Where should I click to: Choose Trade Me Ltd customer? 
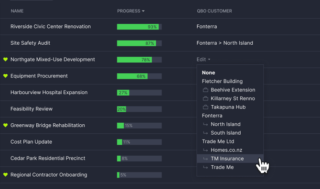(x=218, y=141)
